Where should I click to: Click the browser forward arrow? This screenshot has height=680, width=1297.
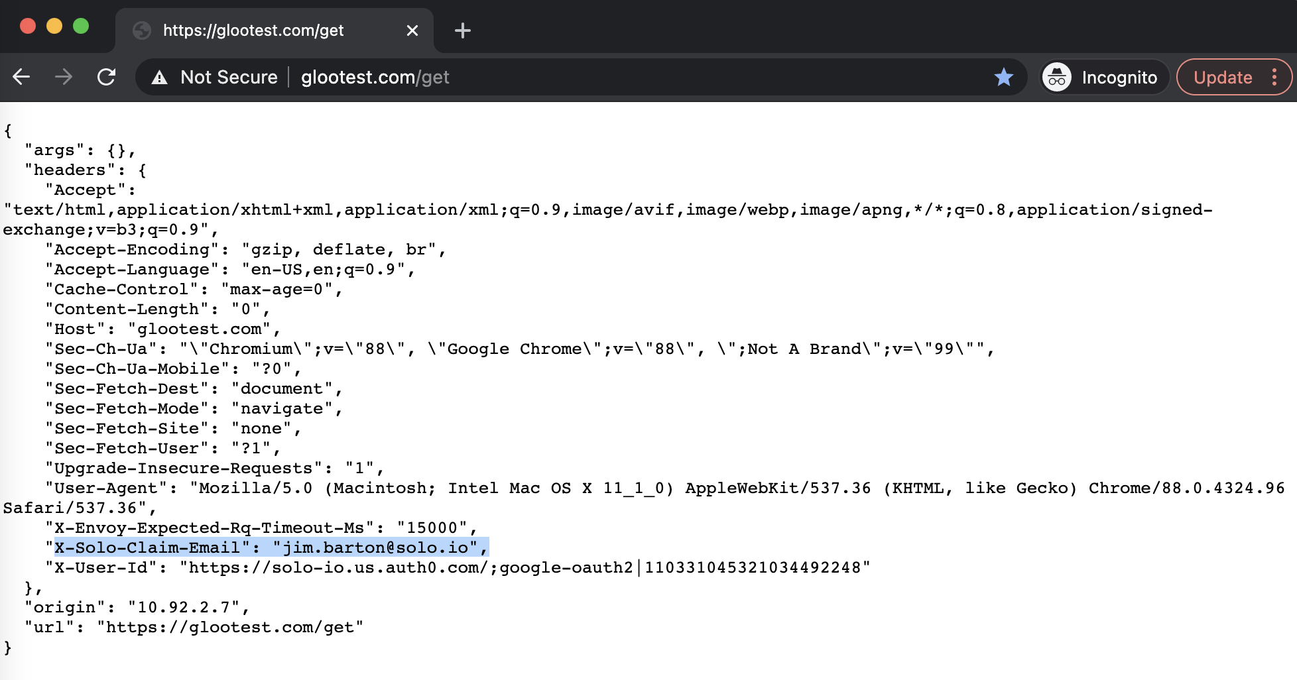coord(64,77)
